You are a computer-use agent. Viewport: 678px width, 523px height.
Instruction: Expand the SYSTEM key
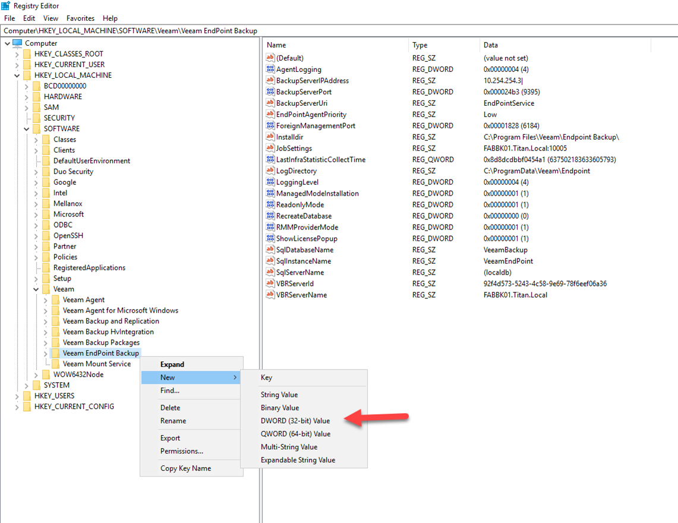point(26,386)
